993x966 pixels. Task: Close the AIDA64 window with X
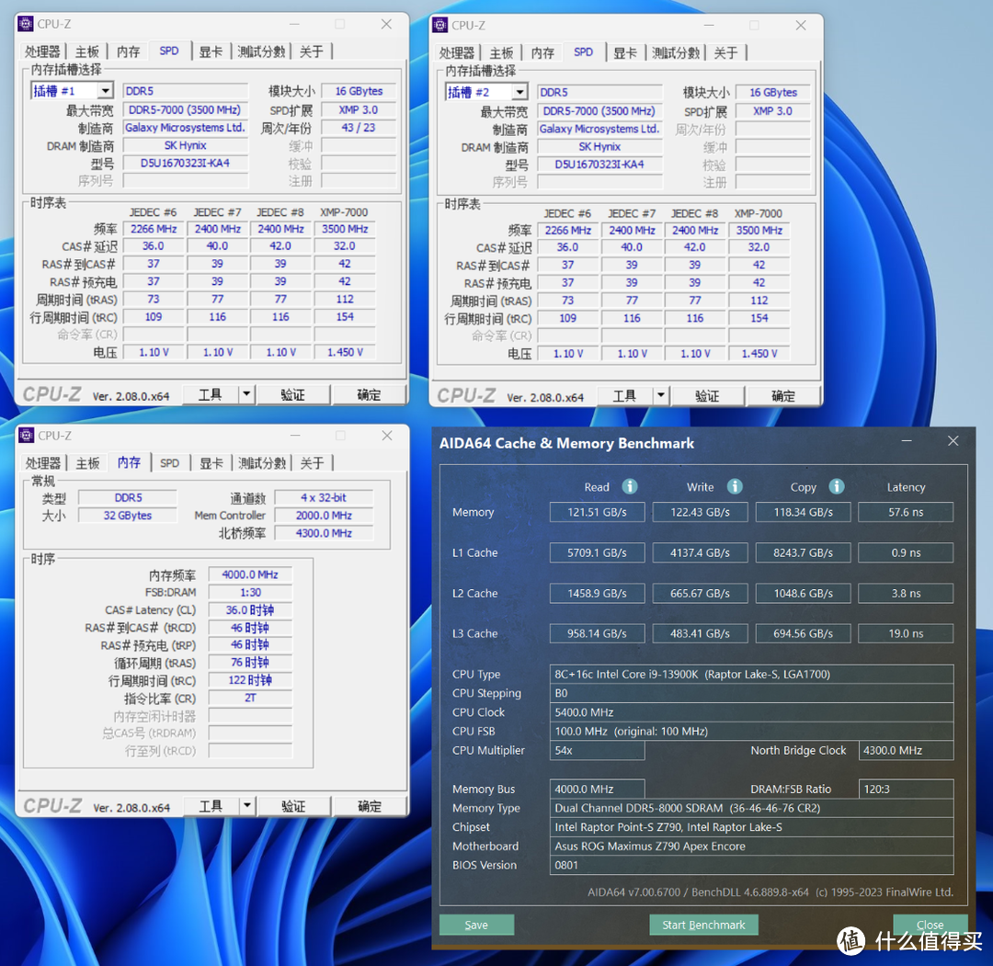pos(953,441)
